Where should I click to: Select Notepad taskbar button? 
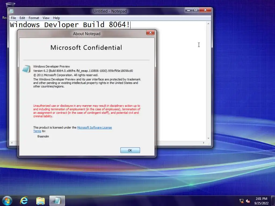pyautogui.click(x=57, y=201)
